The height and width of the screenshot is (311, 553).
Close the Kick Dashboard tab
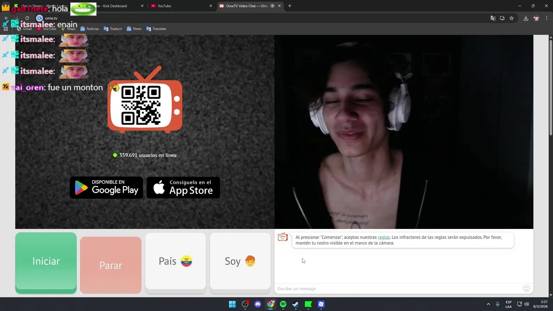coord(143,6)
